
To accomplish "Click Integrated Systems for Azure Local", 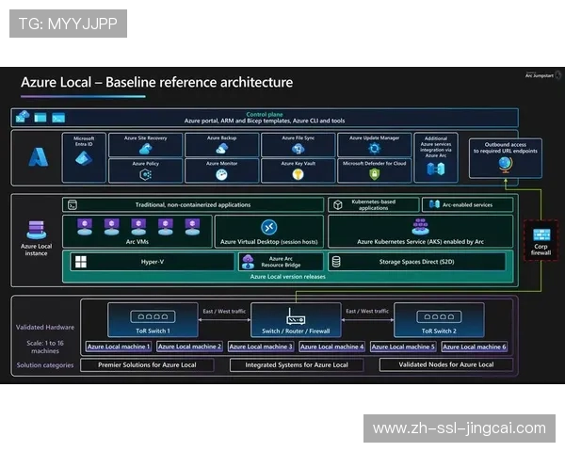I will pos(297,364).
